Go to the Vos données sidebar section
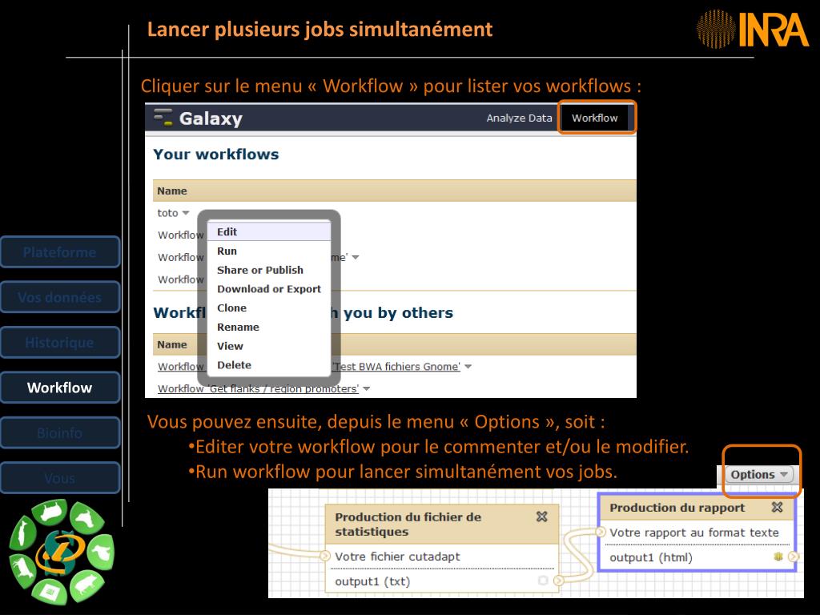The height and width of the screenshot is (615, 820). [59, 297]
